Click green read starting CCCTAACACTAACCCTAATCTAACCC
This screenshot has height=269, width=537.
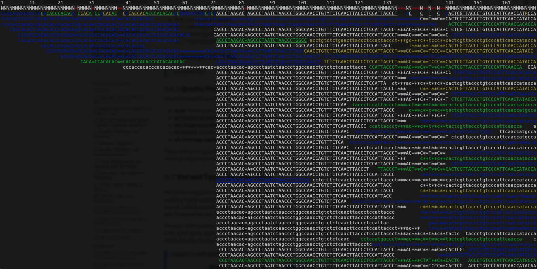(x=339, y=260)
